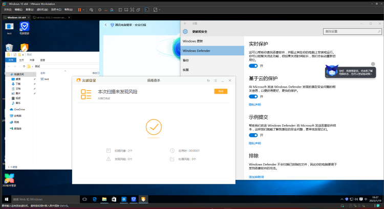Open privacy statement under cloud protection
Viewport: 384px width, 209px height.
254,104
